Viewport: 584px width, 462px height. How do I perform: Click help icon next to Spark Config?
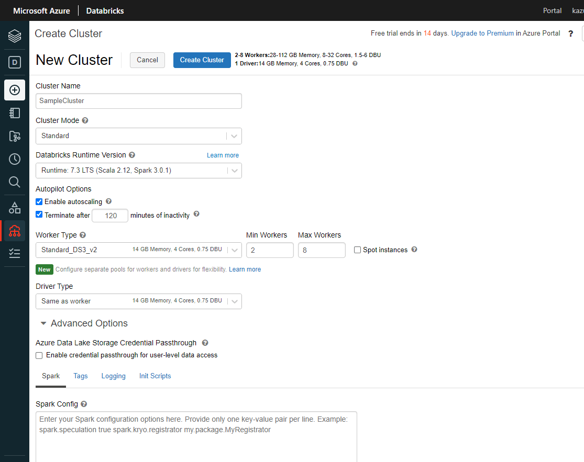click(x=84, y=404)
